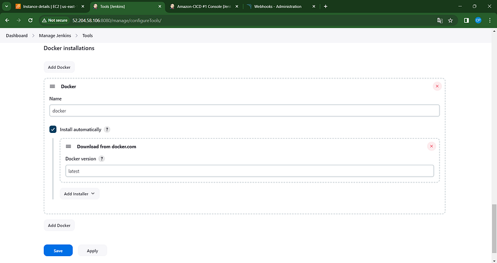Open the Chrome three-dot menu
This screenshot has height=263, width=497.
pyautogui.click(x=490, y=20)
